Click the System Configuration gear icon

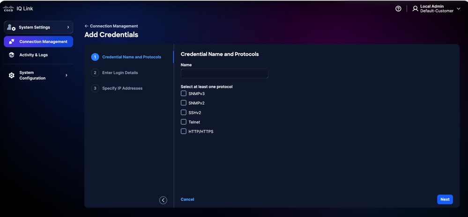[x=12, y=75]
